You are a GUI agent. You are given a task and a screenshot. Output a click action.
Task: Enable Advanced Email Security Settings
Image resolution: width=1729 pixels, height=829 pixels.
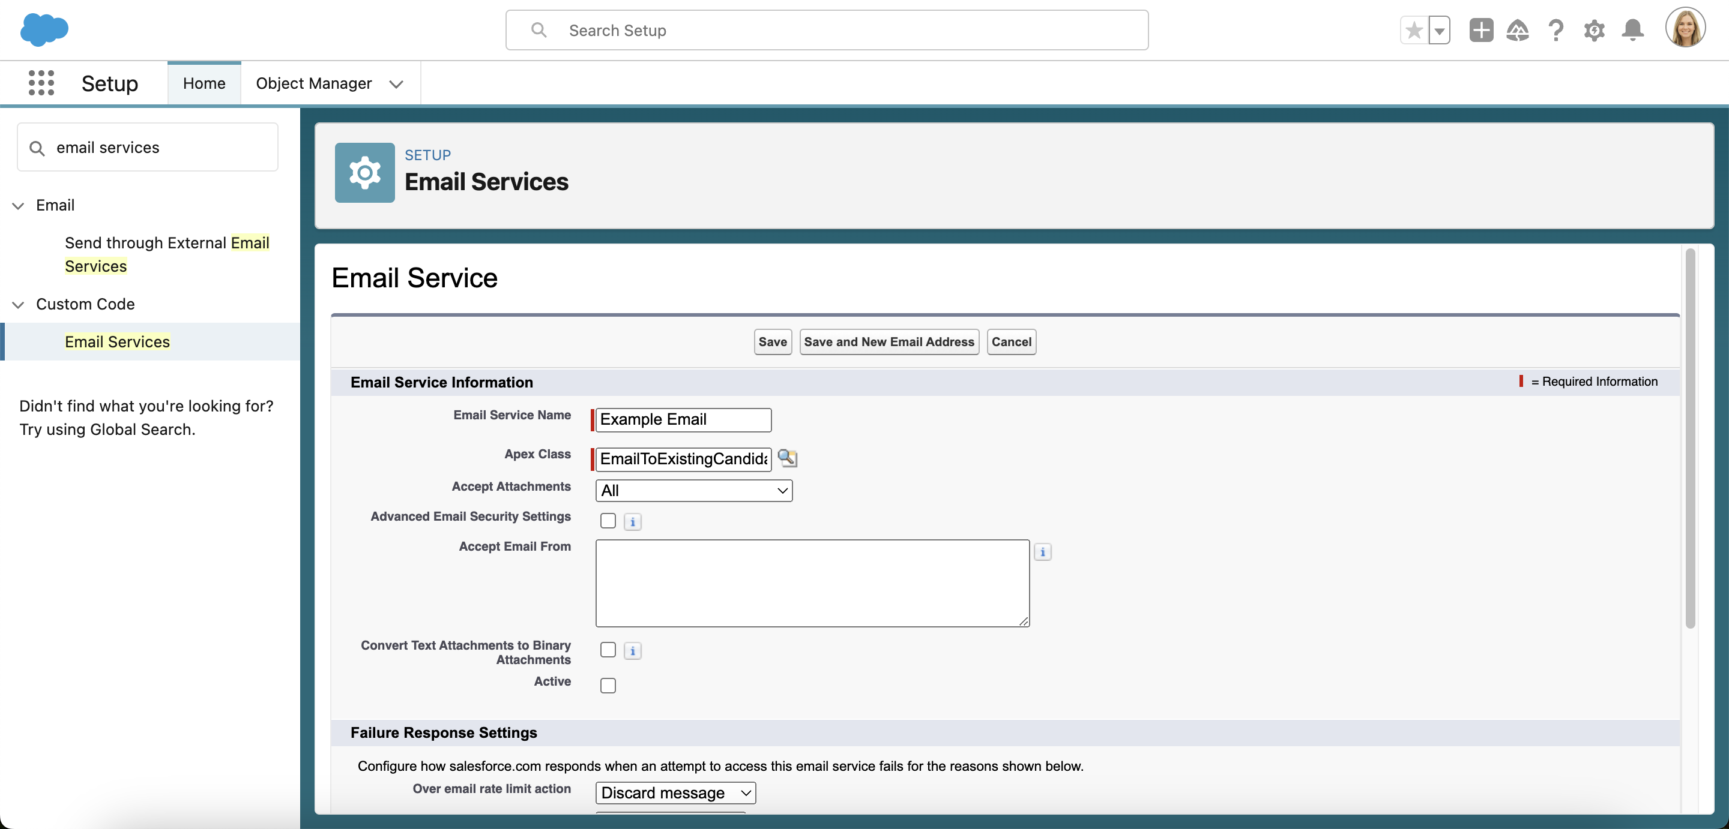click(x=608, y=518)
